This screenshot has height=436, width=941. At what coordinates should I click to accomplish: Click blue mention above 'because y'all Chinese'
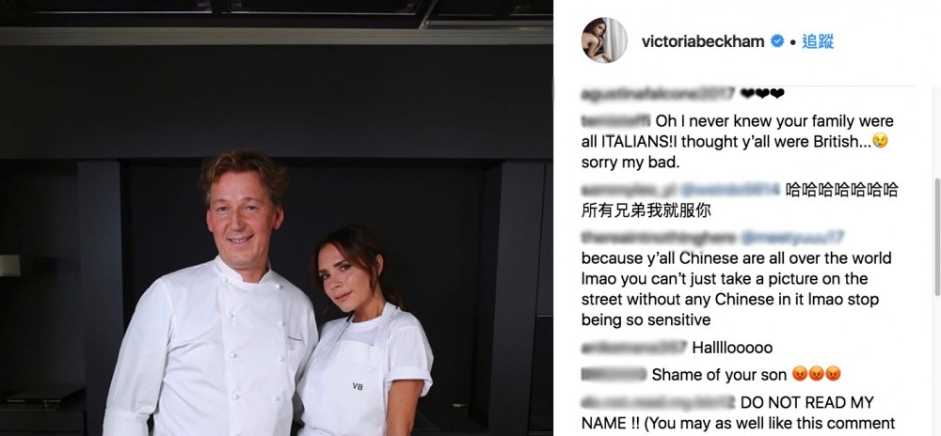tap(792, 238)
